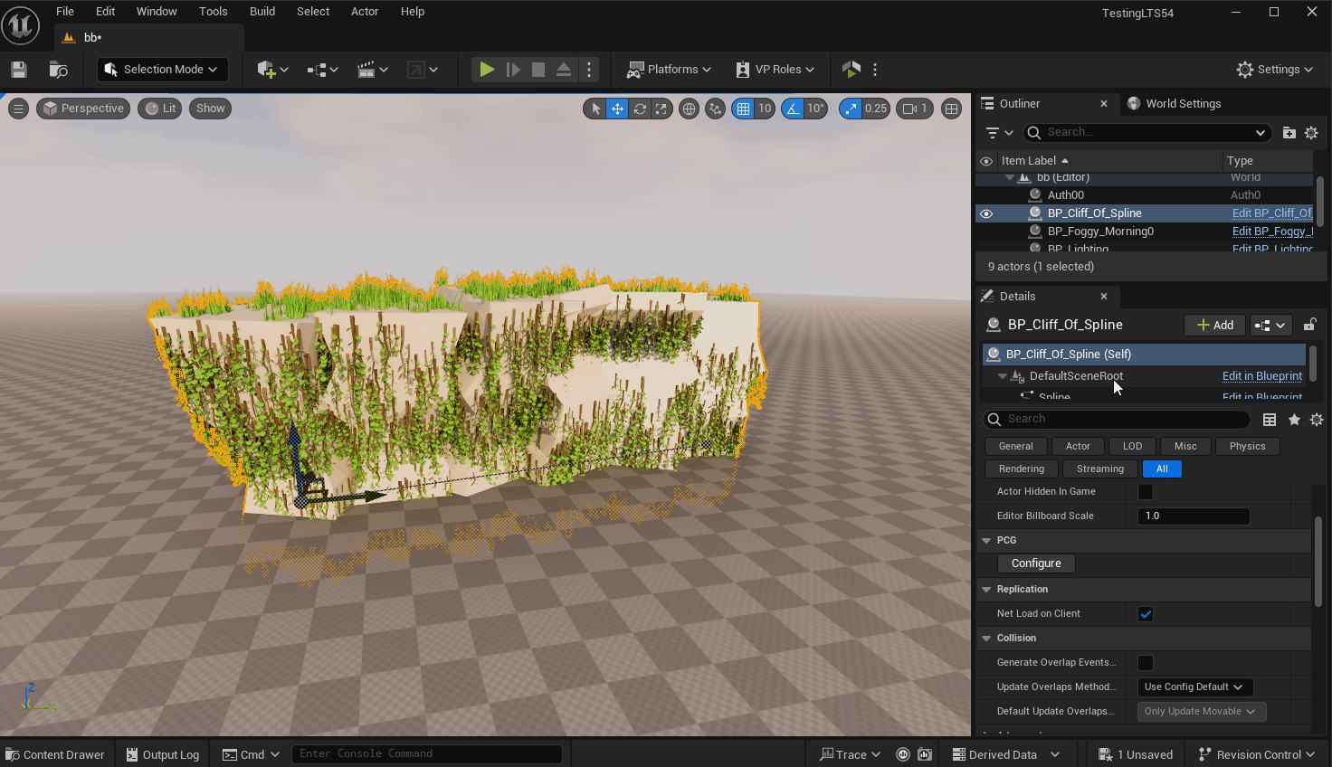
Task: Click the trace snapshot icon left of Derived Data
Action: pyautogui.click(x=925, y=754)
